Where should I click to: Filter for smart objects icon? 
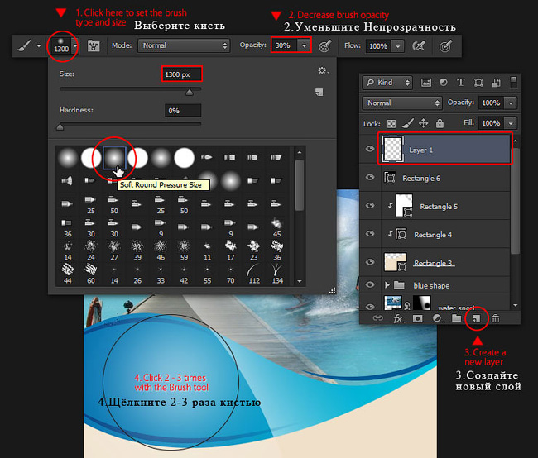click(496, 83)
